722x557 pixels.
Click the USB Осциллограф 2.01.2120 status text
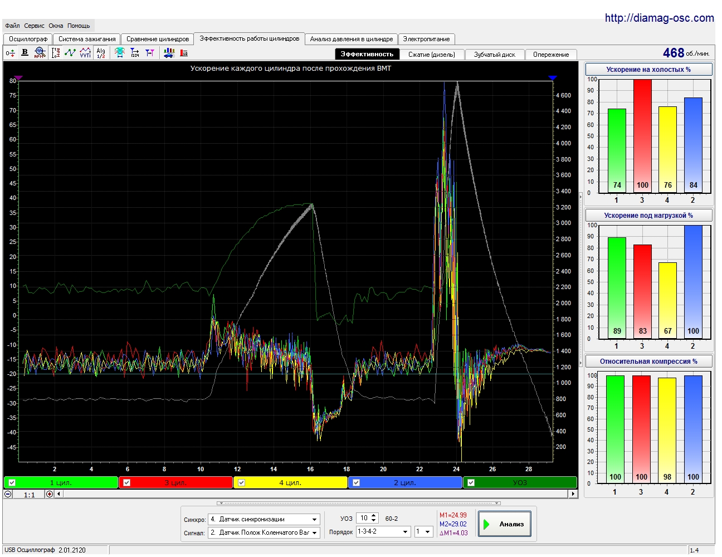click(x=45, y=550)
